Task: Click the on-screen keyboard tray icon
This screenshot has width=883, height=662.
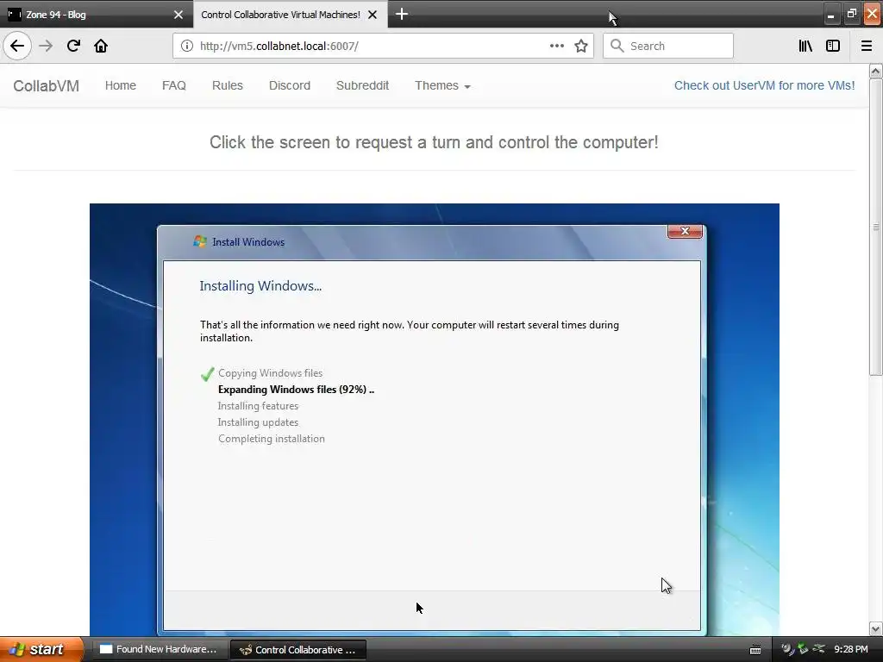Action: point(755,650)
